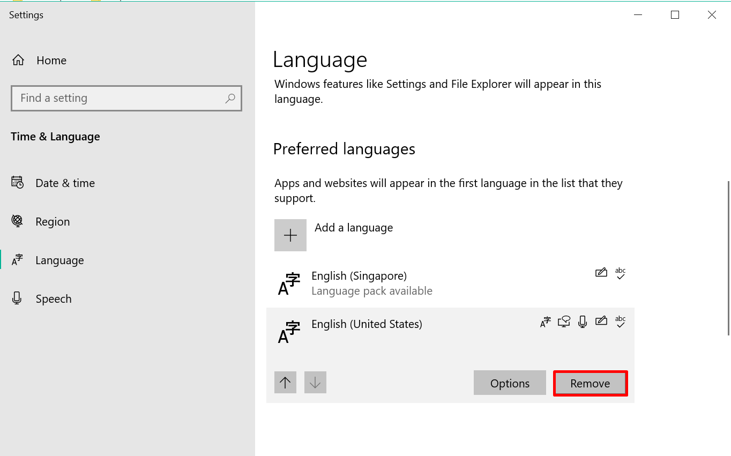Click the English (Singapore) language glyph icon
731x456 pixels.
pos(289,284)
